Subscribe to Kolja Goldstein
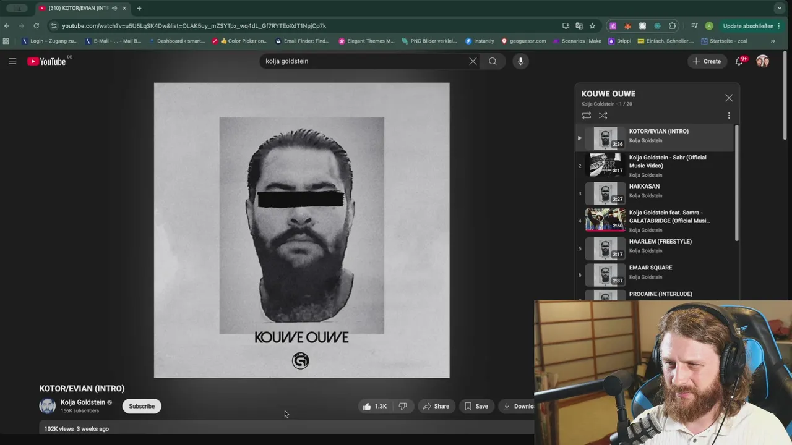The width and height of the screenshot is (792, 445). pos(142,406)
